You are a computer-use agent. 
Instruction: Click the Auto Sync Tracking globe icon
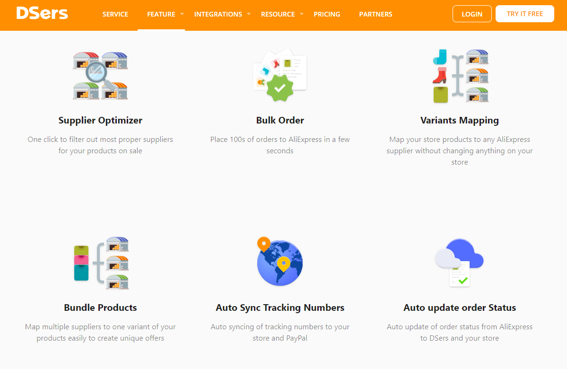280,261
